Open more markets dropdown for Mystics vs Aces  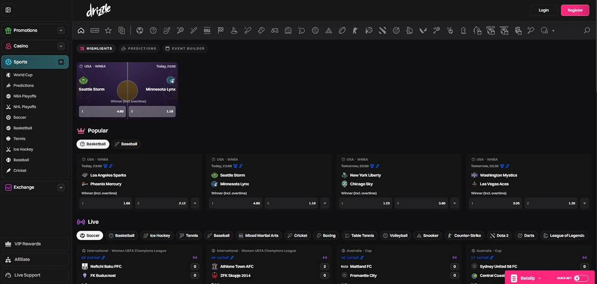coord(585,203)
